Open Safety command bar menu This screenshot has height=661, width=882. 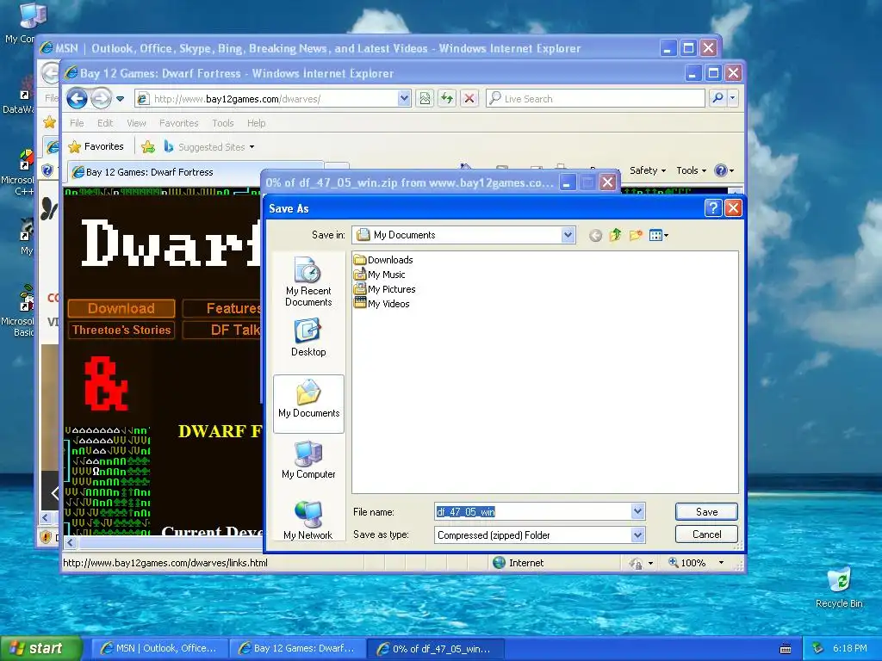coord(648,170)
